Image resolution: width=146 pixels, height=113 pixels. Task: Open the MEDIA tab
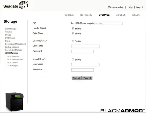pos(136,15)
